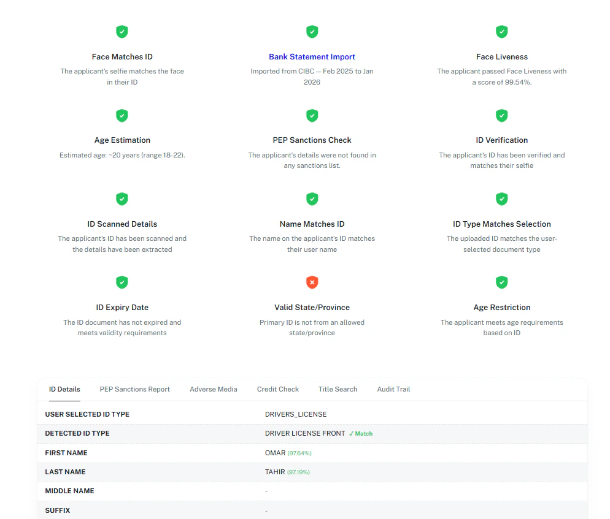Click the Age Restriction green shield icon

(502, 282)
